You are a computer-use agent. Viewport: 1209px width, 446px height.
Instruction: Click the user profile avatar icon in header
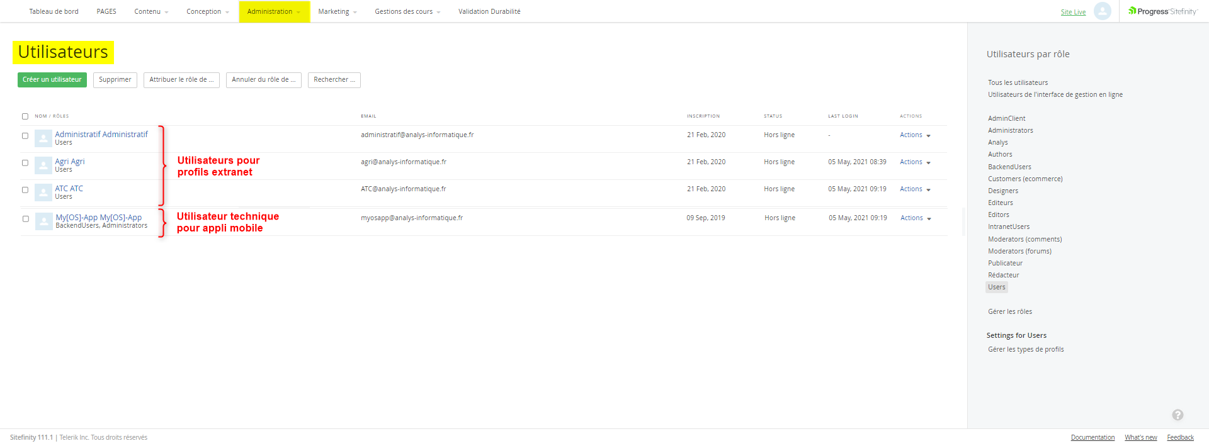click(x=1102, y=11)
